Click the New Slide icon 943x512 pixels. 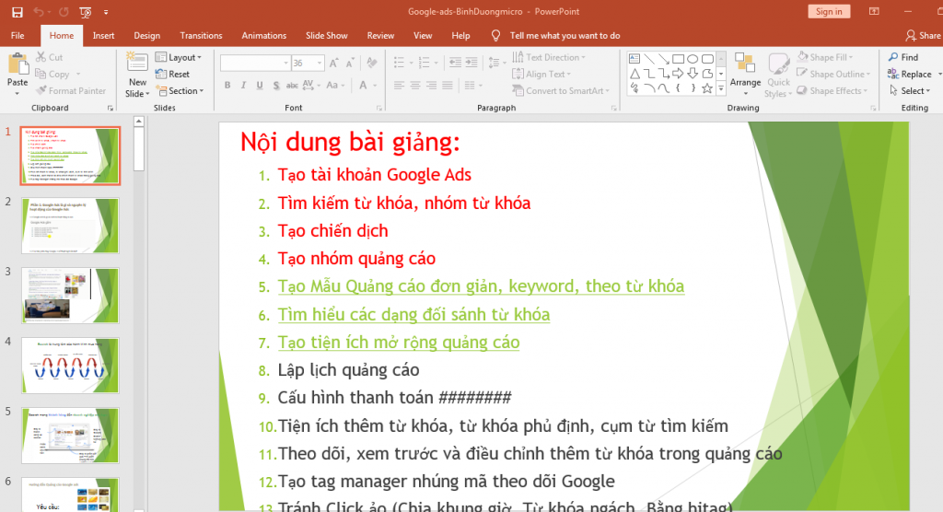click(x=137, y=64)
